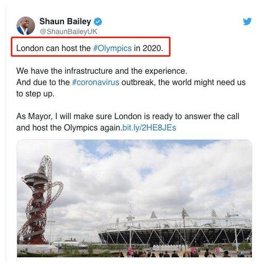Open the #Olympics hashtag

(112, 48)
